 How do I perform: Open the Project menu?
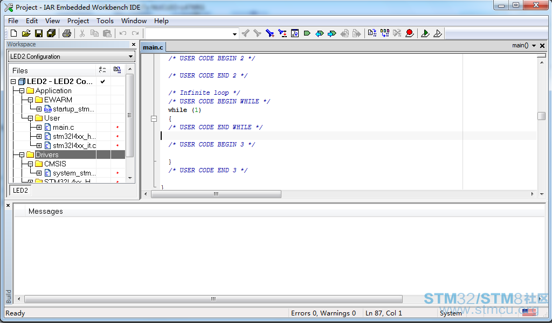[x=78, y=21]
